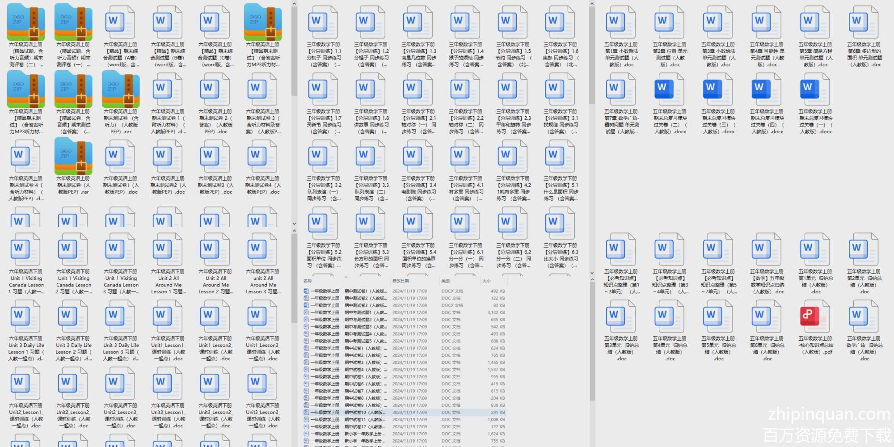Screen dimensions: 894x447
Task: Click scroll-down arrow of 六年级英语上册 pane
Action: 294,224
